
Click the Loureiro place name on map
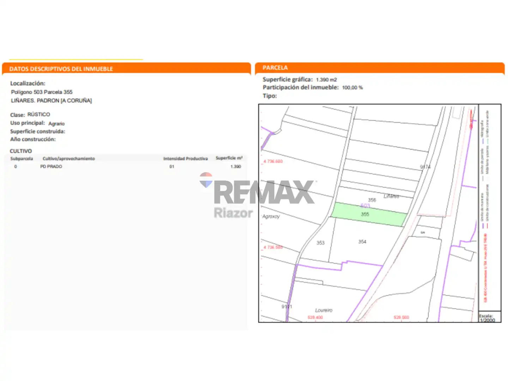click(x=323, y=310)
